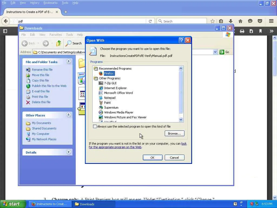The height and width of the screenshot is (208, 277).
Task: Click PDF viewer download icon
Action: point(251,31)
